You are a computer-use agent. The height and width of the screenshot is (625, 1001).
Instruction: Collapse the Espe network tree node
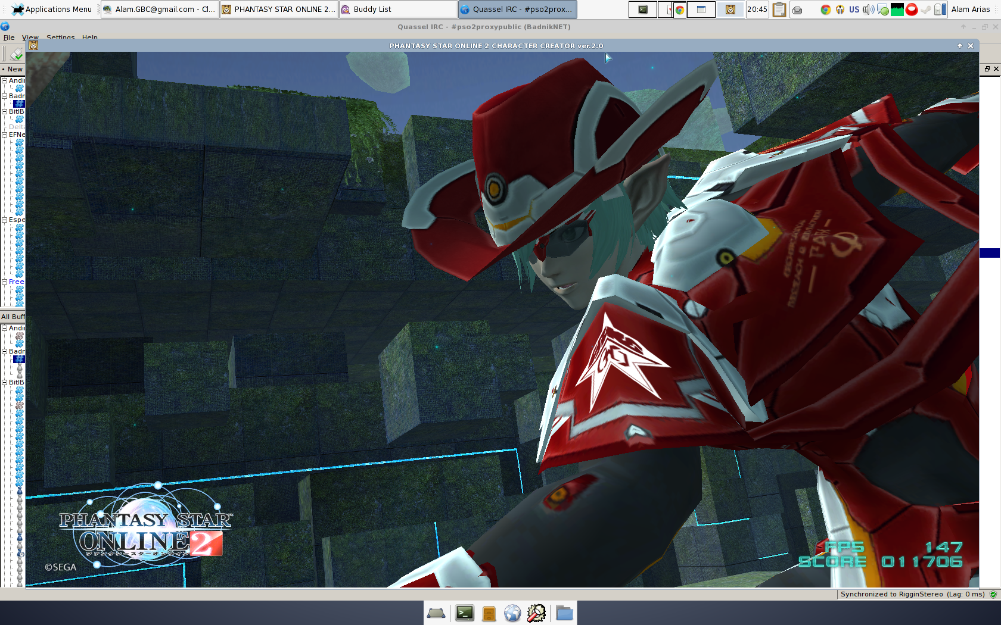tap(4, 220)
